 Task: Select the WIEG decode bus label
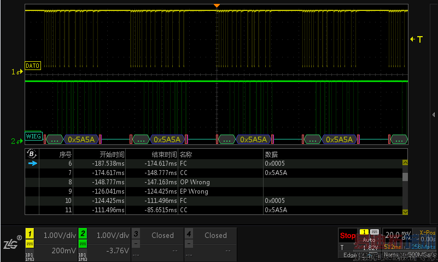(33, 136)
